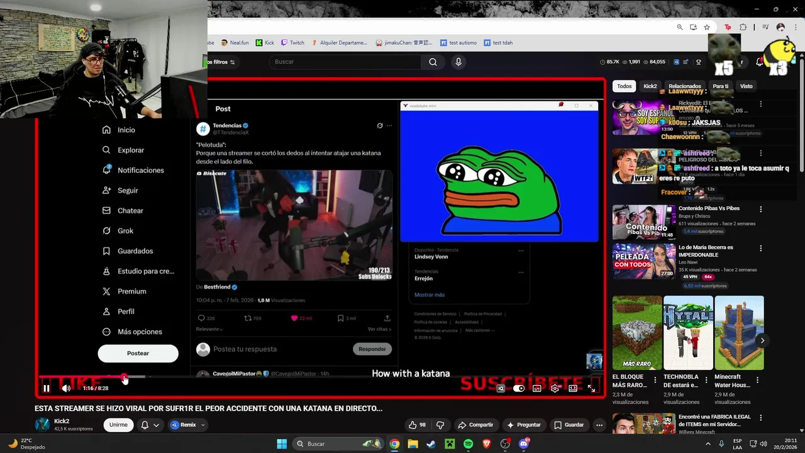Image resolution: width=805 pixels, height=453 pixels.
Task: Show hidden system tray icons chevron
Action: tap(708, 444)
